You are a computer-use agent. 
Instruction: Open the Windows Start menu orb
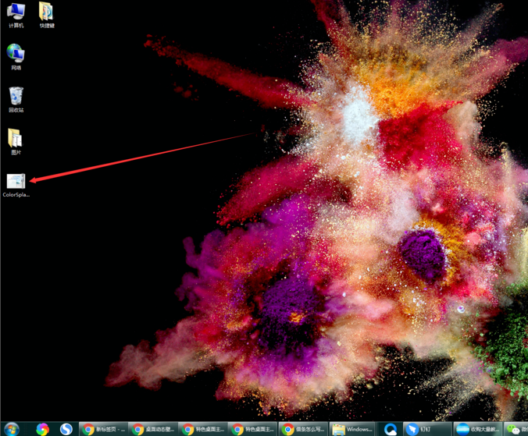(12, 429)
